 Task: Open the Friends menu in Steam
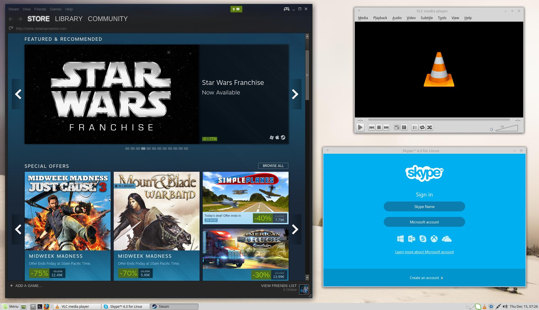click(x=40, y=9)
